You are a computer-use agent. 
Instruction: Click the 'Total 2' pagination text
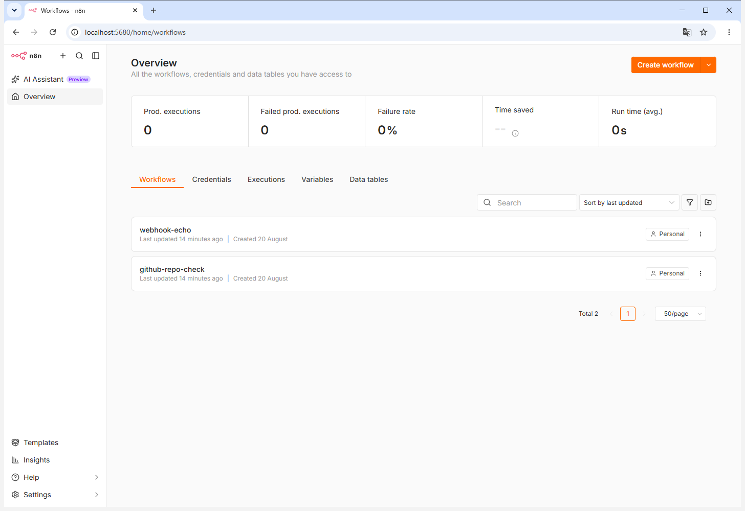588,314
